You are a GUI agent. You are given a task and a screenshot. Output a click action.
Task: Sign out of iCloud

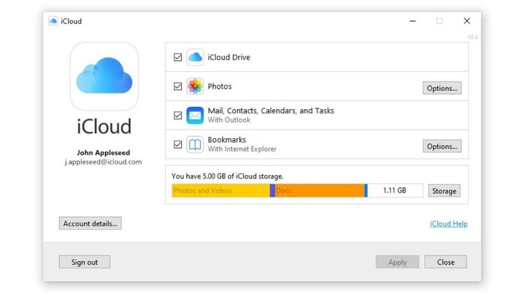click(x=84, y=262)
